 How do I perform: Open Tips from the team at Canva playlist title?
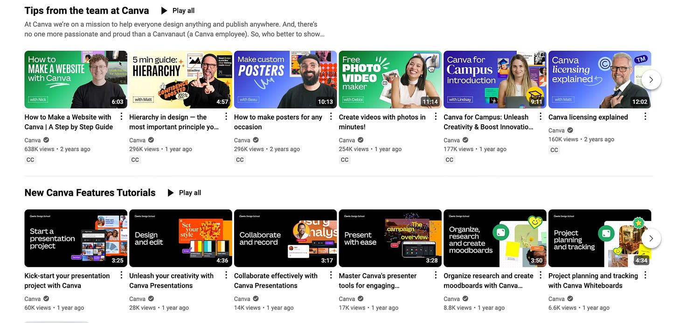click(x=87, y=10)
